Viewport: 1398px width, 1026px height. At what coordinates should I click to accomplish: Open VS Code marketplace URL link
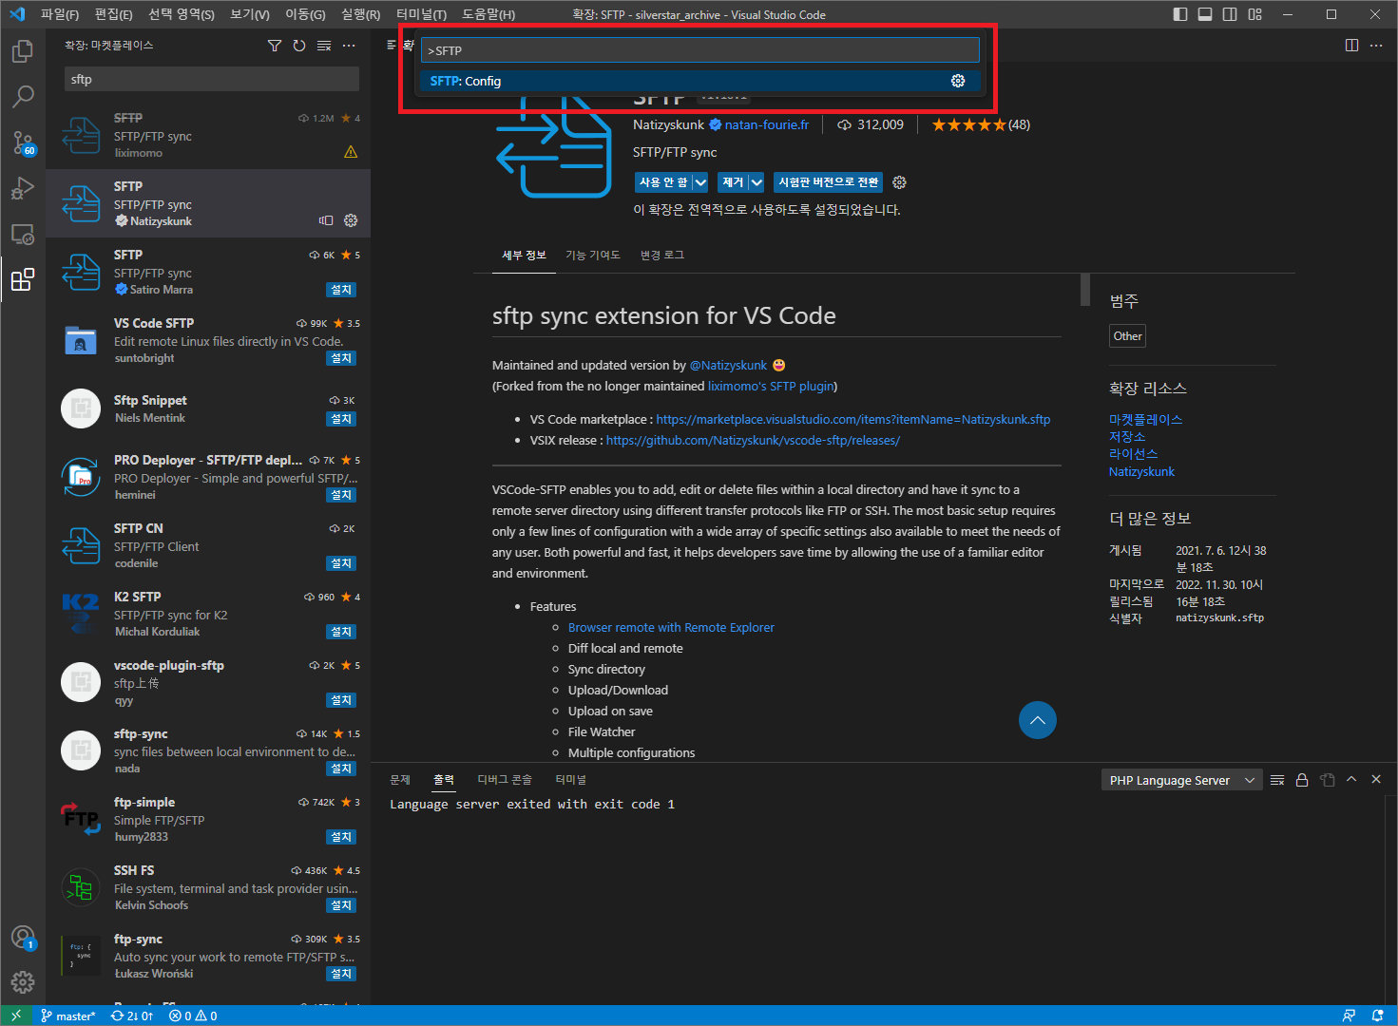click(853, 419)
